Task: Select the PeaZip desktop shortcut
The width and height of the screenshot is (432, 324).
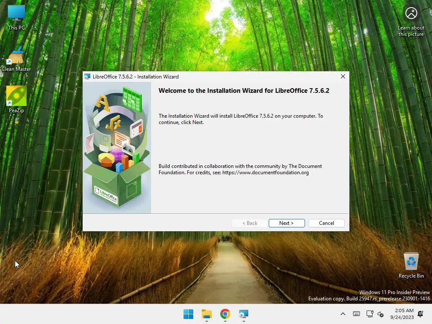Action: click(x=16, y=100)
